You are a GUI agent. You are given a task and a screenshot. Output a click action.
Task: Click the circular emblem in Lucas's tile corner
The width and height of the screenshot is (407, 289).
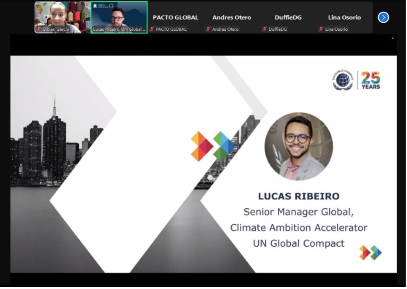pyautogui.click(x=95, y=6)
